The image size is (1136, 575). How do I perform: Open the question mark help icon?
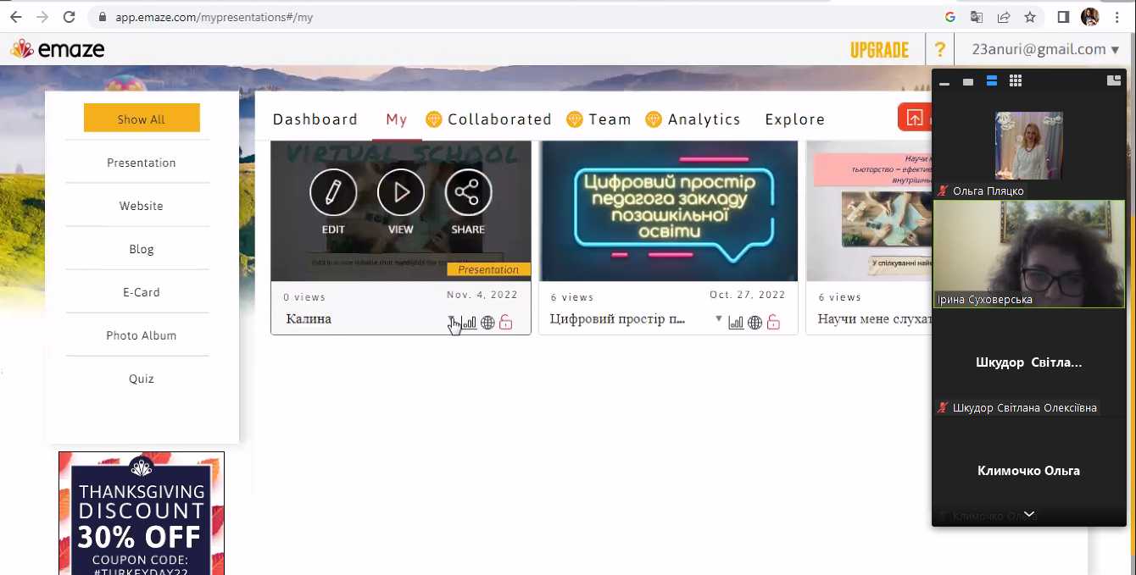[x=939, y=50]
